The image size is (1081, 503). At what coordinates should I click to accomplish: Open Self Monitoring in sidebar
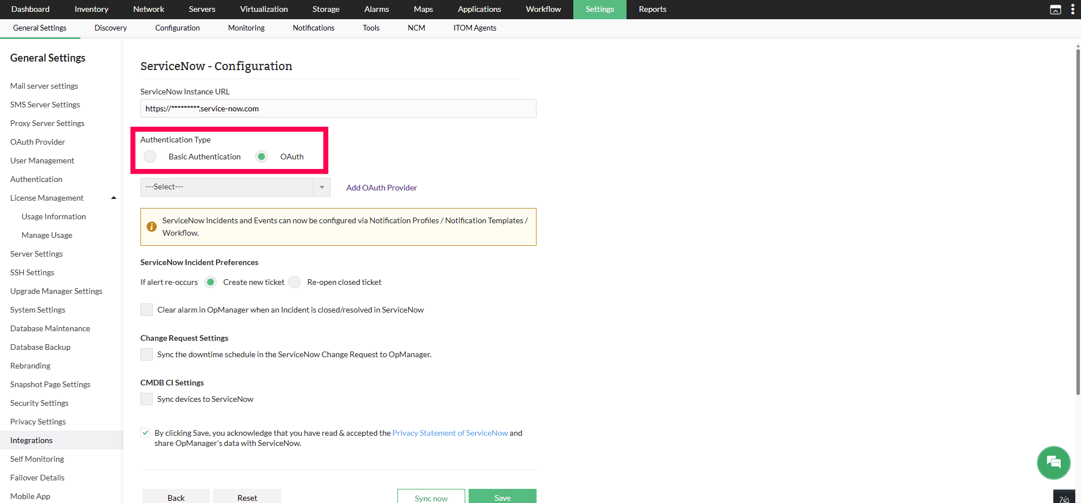point(37,459)
